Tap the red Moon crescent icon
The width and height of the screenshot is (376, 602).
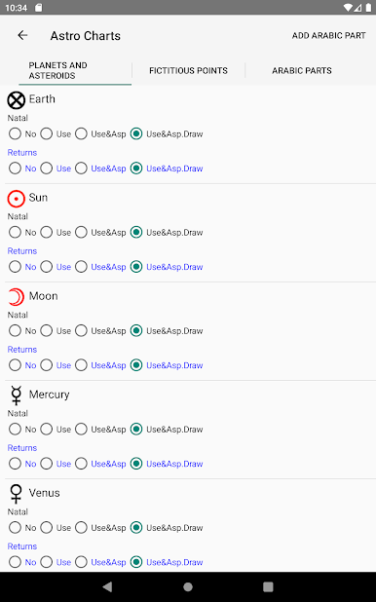pos(17,297)
